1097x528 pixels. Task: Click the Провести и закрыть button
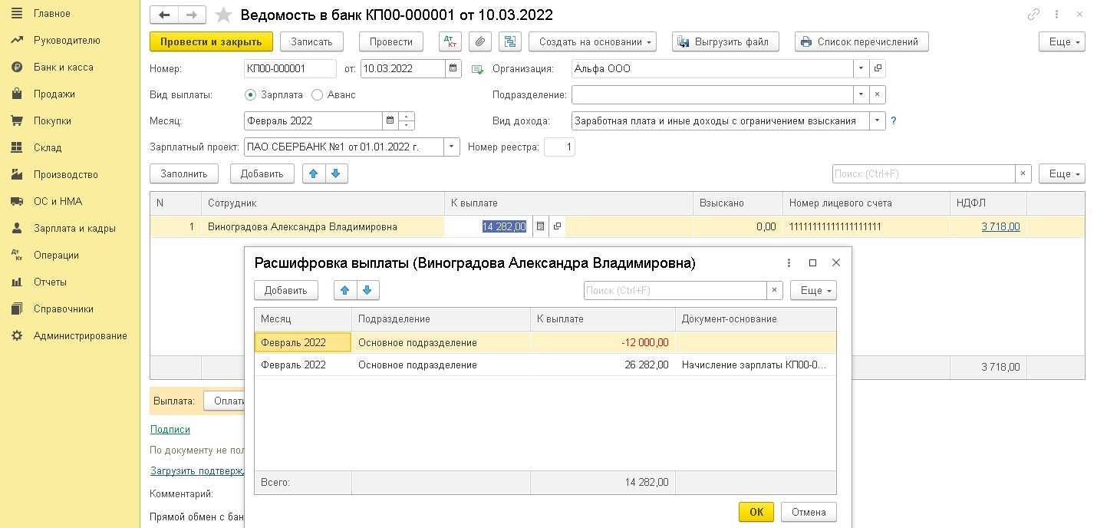click(x=211, y=42)
